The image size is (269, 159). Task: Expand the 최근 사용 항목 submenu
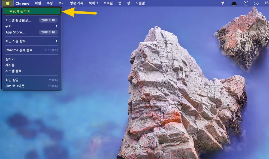(x=32, y=41)
